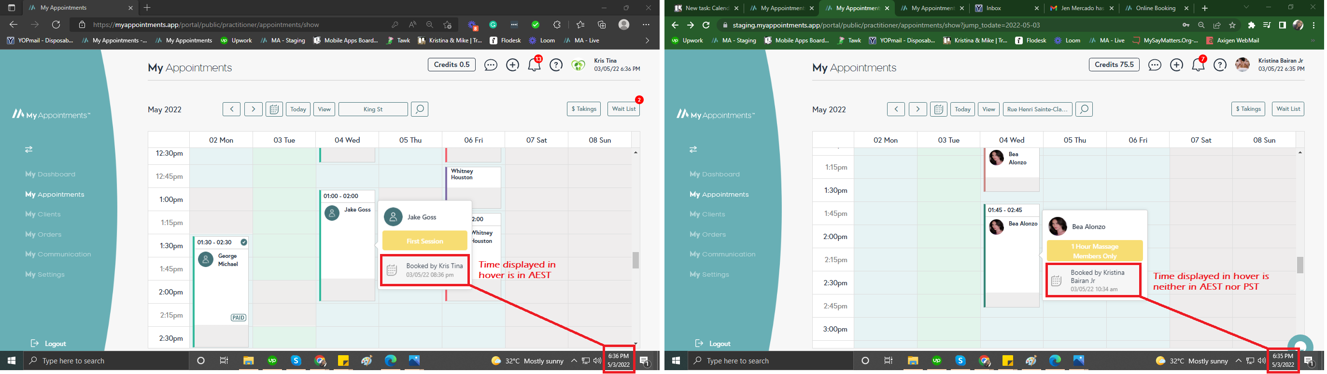Expand the Rue Henri Sainte-Cla location selector
The width and height of the screenshot is (1327, 374).
coord(1037,109)
